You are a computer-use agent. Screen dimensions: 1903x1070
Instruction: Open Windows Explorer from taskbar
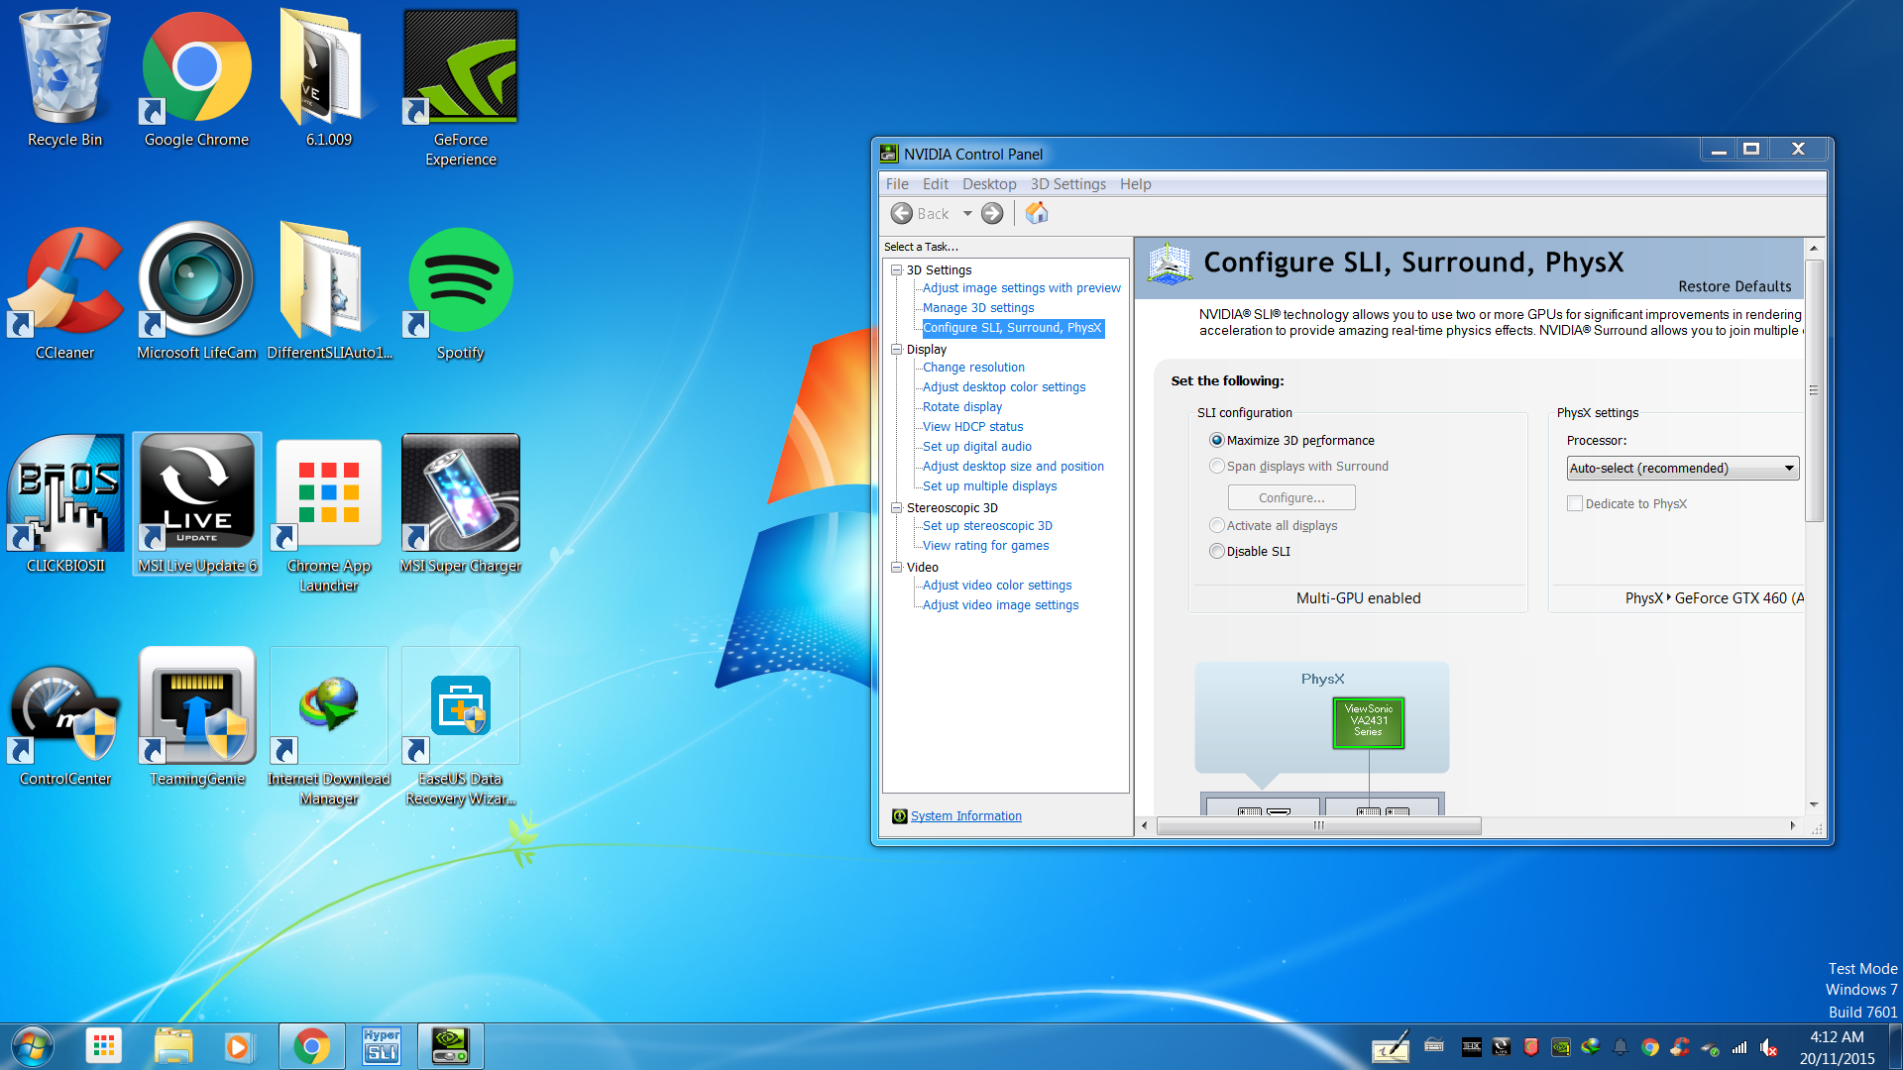pyautogui.click(x=173, y=1046)
